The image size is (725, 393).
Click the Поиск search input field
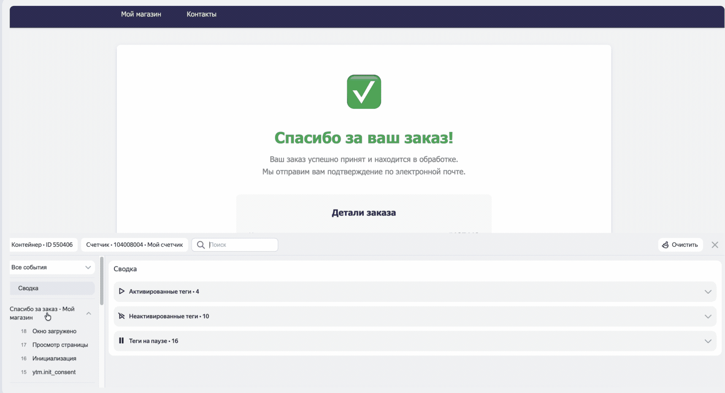tap(241, 245)
